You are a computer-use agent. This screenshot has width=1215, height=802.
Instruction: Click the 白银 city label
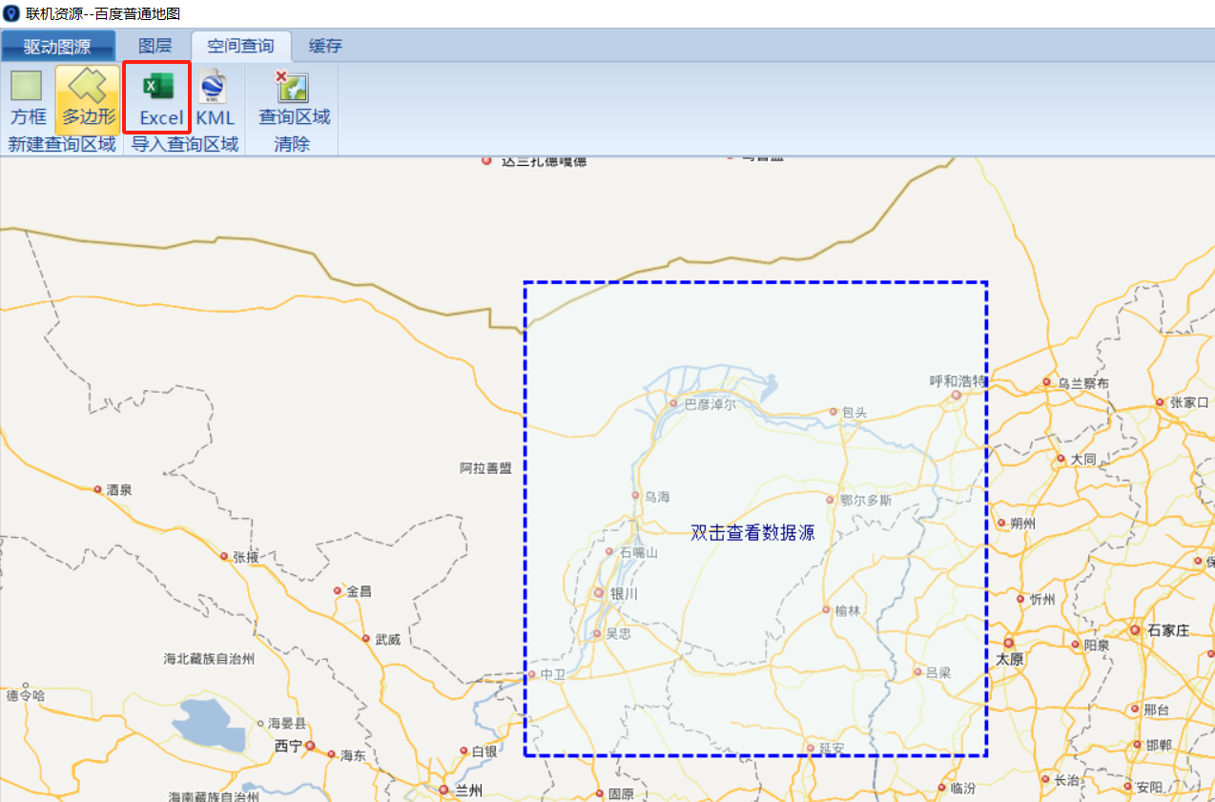click(484, 751)
